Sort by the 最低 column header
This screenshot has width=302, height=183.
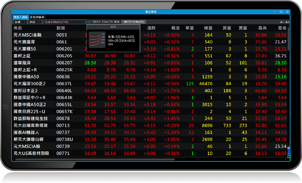click(282, 28)
